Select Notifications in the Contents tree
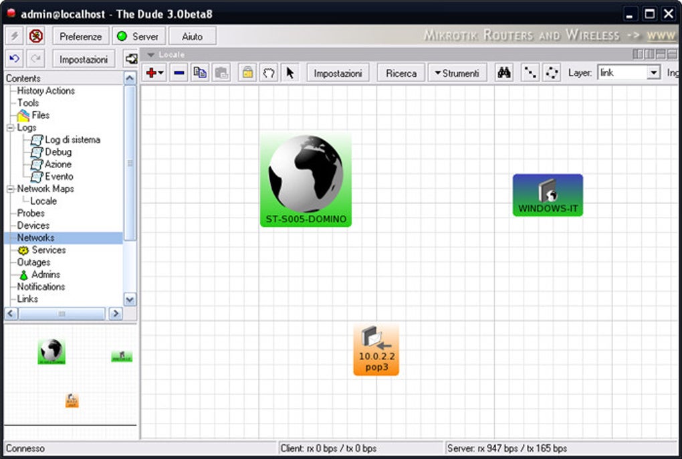Viewport: 682px width, 459px height. [x=41, y=287]
